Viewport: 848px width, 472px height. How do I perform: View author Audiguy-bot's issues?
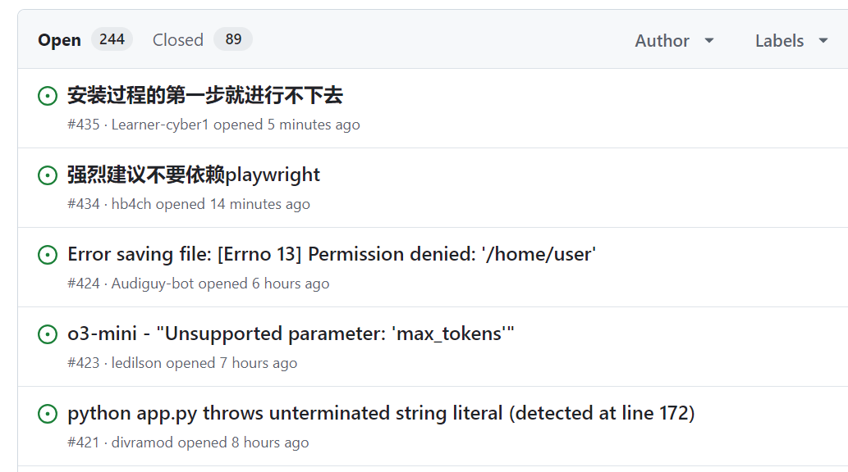[153, 284]
